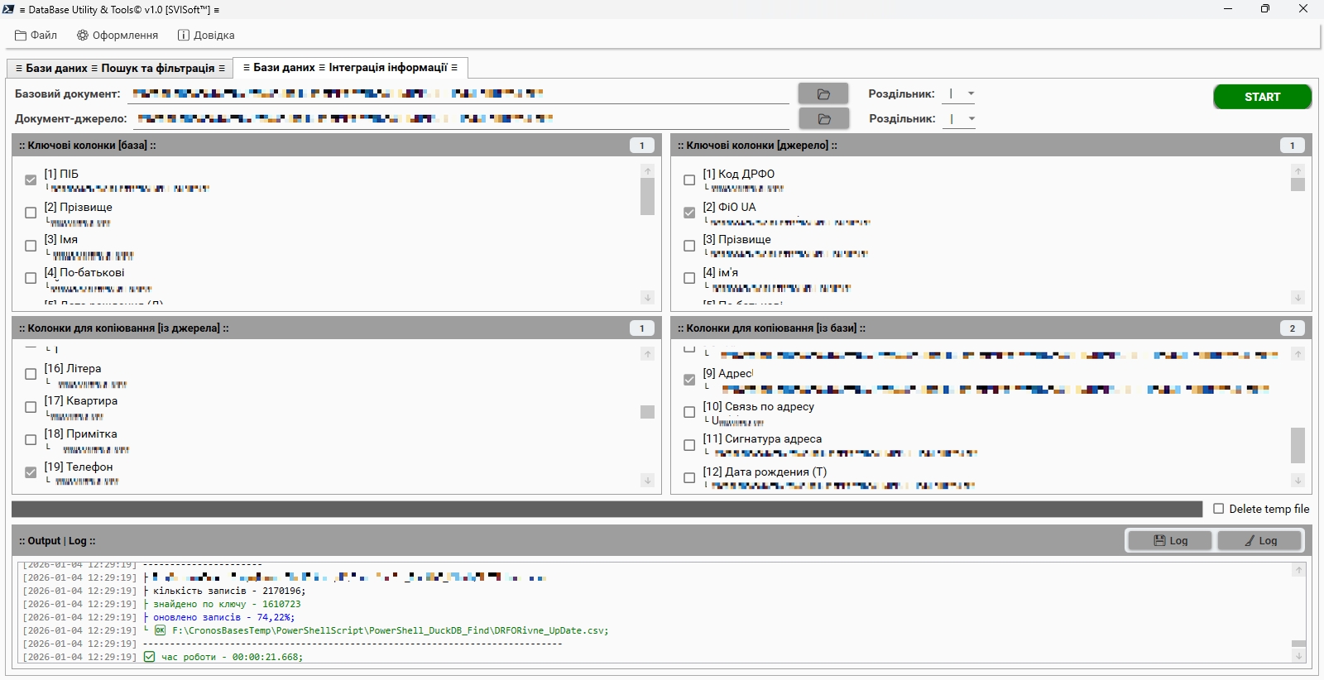The height and width of the screenshot is (680, 1324).
Task: Uncheck the [2] ФіО UA source column
Action: point(689,213)
